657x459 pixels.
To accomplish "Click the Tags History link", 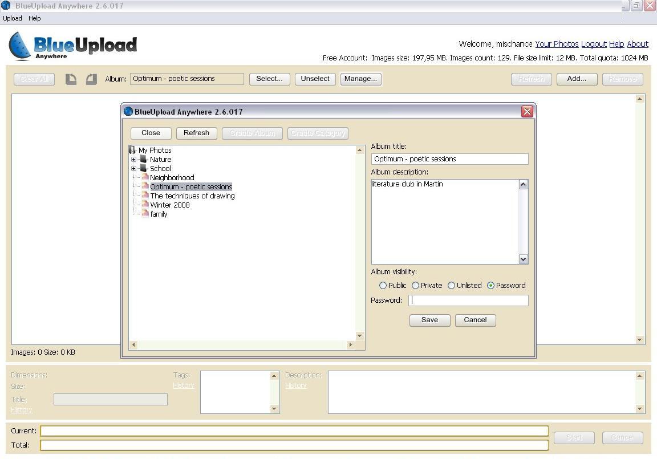I will click(184, 385).
